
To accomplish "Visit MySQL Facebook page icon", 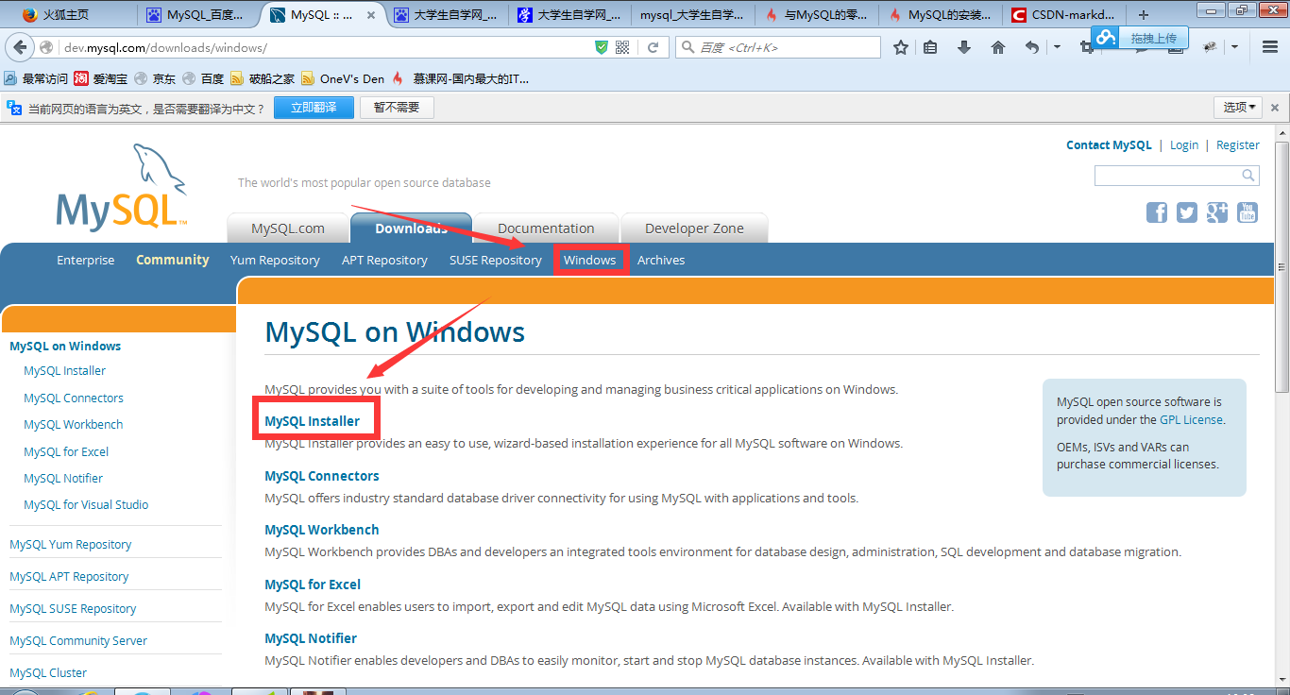I will pyautogui.click(x=1157, y=212).
